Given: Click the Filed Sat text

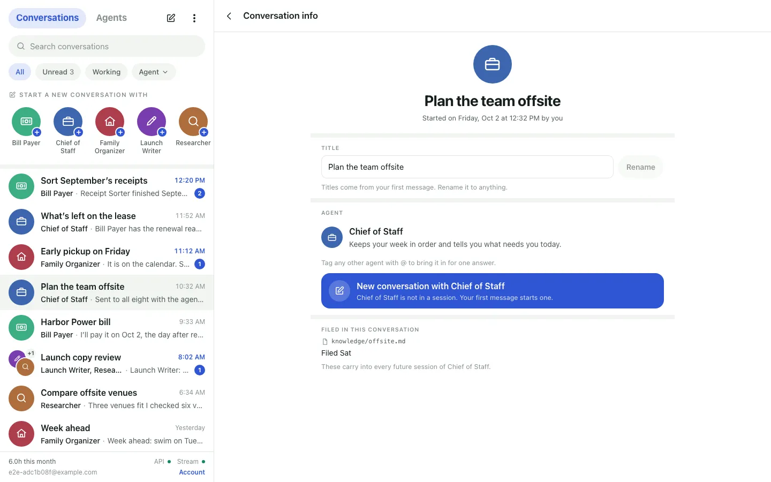Looking at the screenshot, I should (x=336, y=353).
